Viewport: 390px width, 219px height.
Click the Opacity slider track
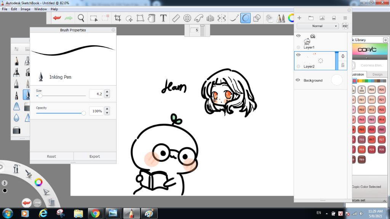point(61,113)
